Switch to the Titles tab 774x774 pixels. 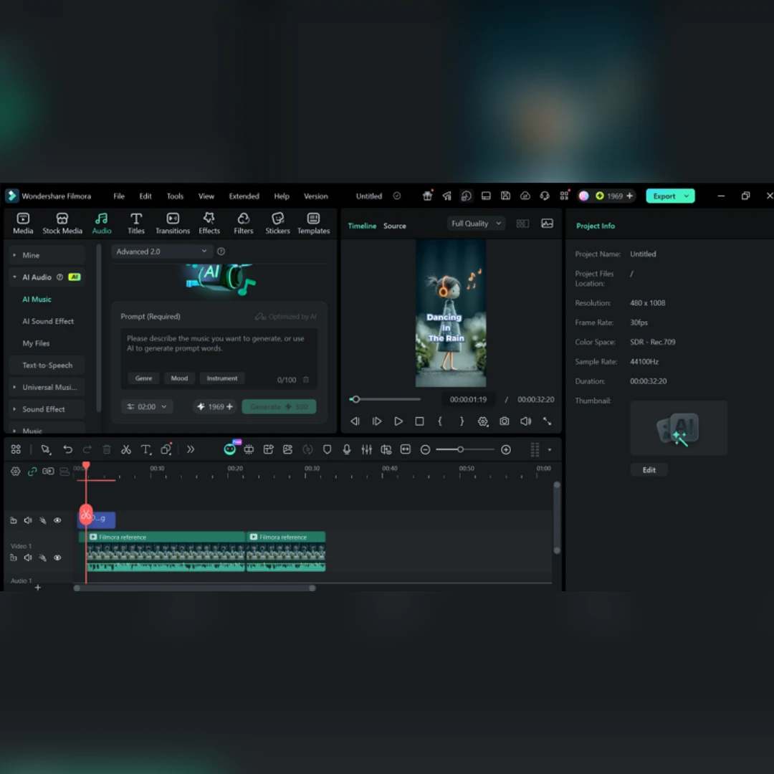coord(135,223)
